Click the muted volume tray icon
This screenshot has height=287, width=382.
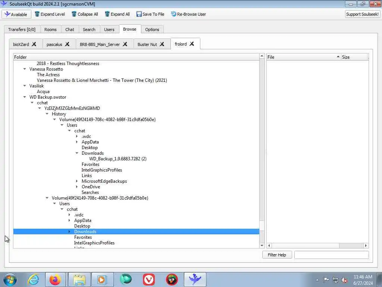pyautogui.click(x=344, y=280)
